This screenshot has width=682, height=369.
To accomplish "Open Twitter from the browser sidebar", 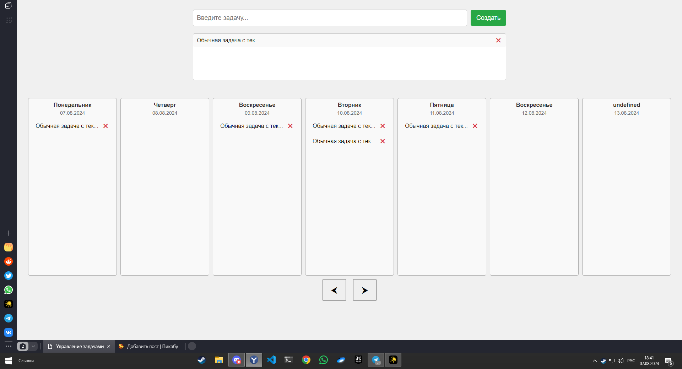I will [9, 276].
